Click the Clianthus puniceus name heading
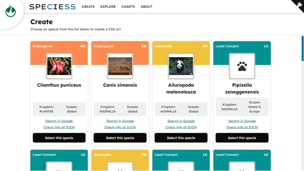This screenshot has height=171, width=304. (x=59, y=85)
